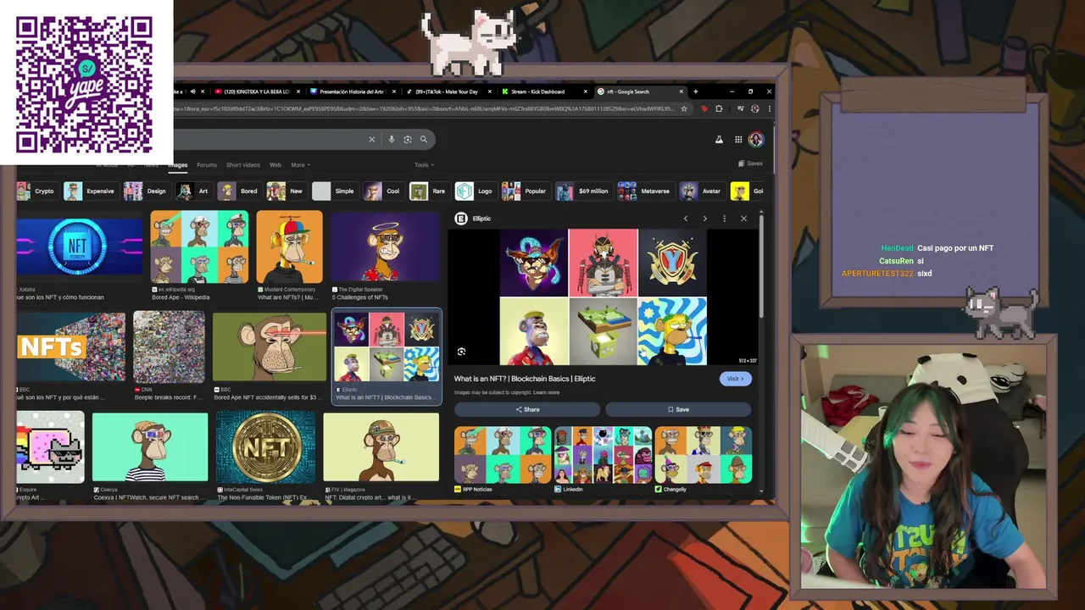The height and width of the screenshot is (610, 1085).
Task: Filter images by Metaverse chip
Action: tap(645, 191)
